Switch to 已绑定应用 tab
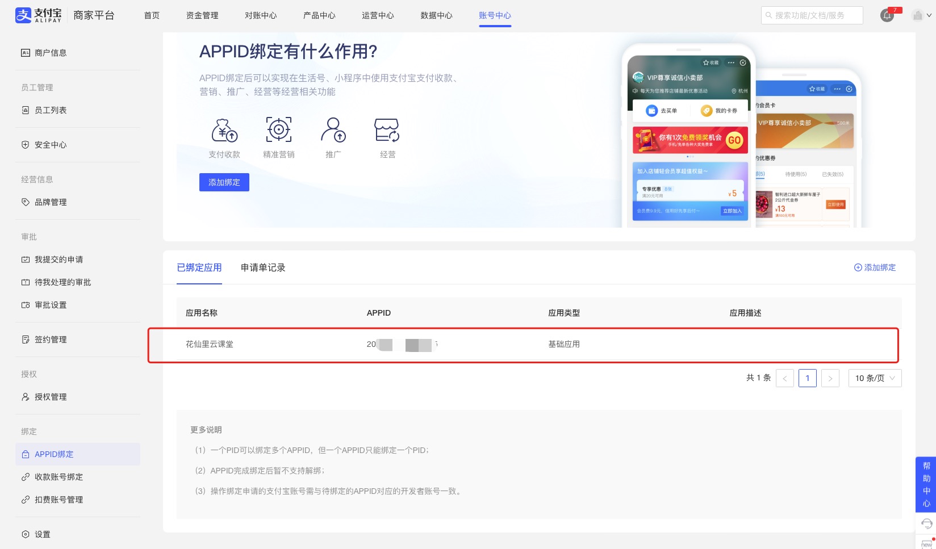The height and width of the screenshot is (549, 936). pyautogui.click(x=199, y=267)
